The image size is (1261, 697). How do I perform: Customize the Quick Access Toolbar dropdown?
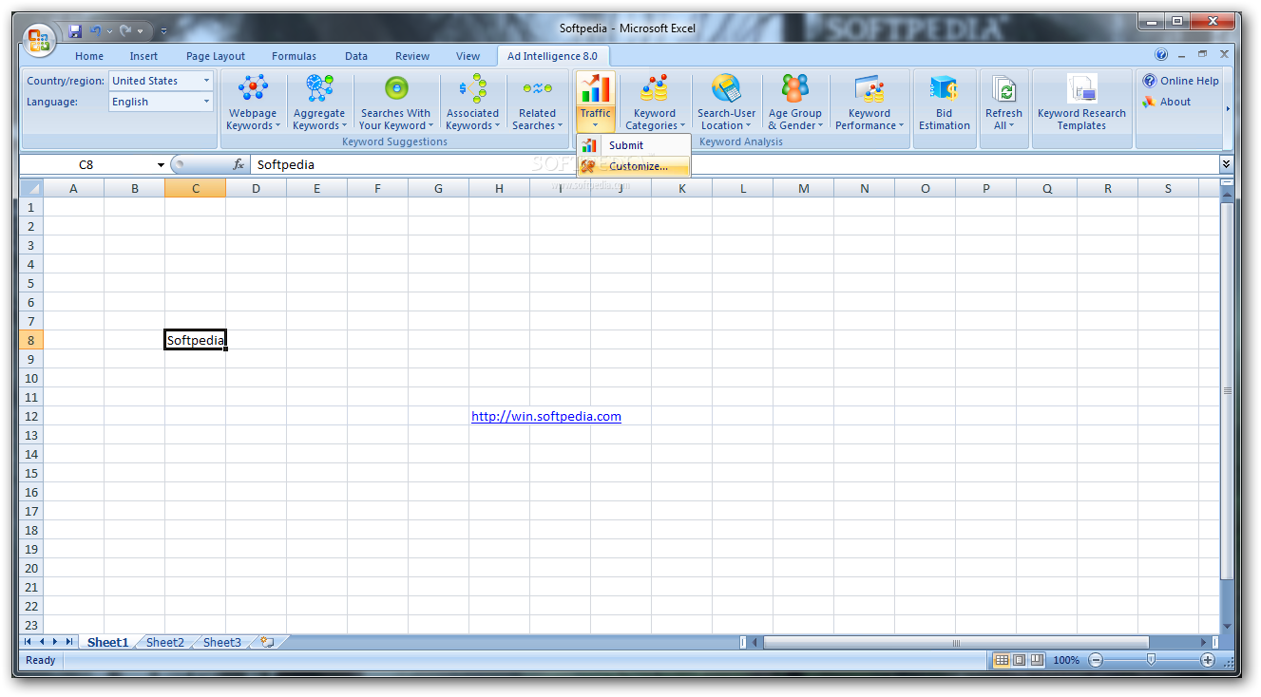tap(163, 31)
